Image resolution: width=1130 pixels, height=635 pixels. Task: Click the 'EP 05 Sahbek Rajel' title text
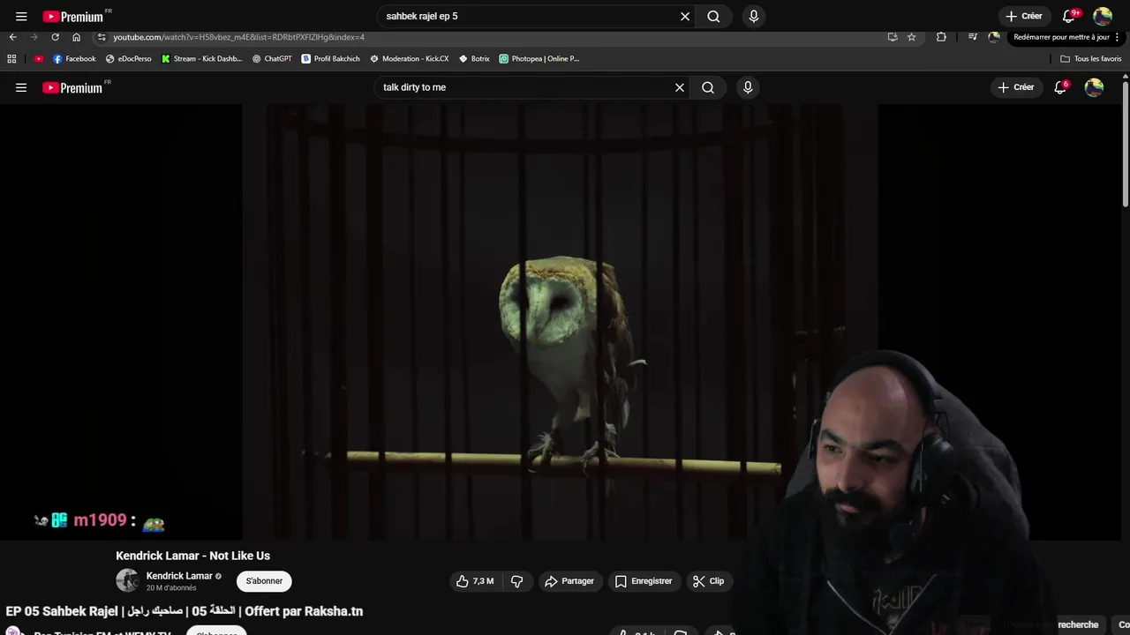pyautogui.click(x=185, y=611)
